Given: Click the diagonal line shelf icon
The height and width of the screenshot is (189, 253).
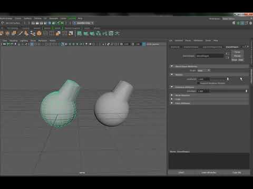Looking at the screenshot, I should (x=21, y=33).
